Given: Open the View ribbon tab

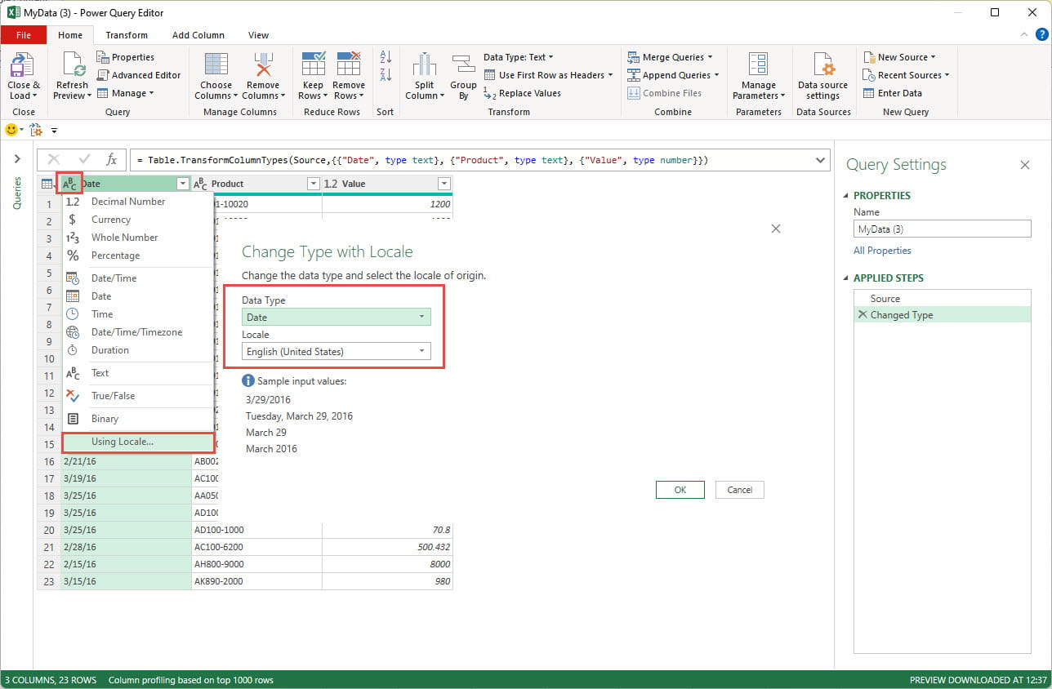Looking at the screenshot, I should click(x=258, y=35).
